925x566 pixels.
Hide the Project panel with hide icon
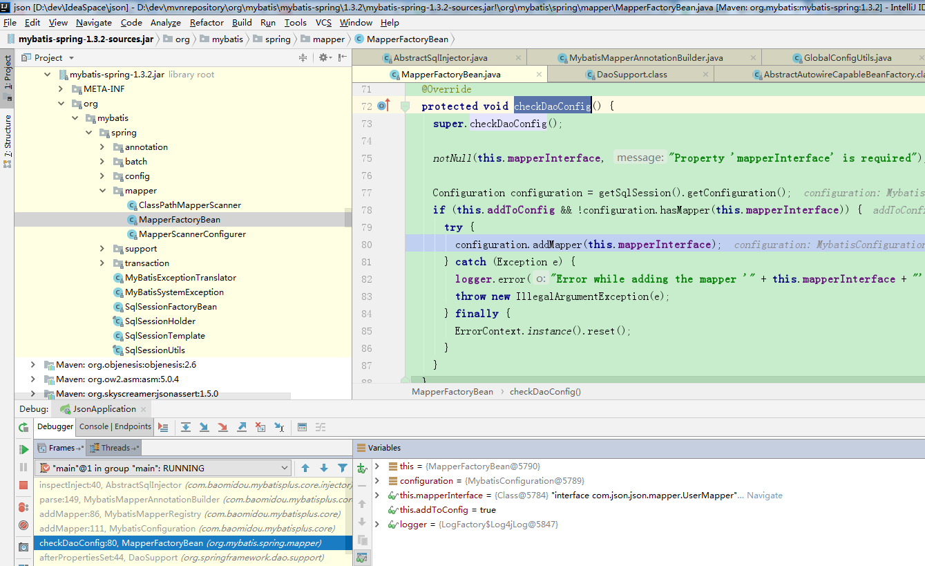click(x=343, y=57)
